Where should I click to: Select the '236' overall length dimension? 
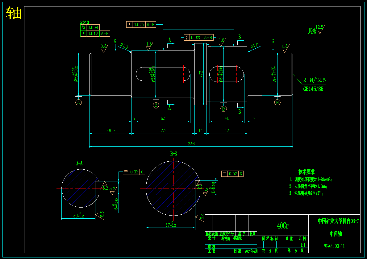click(191, 144)
